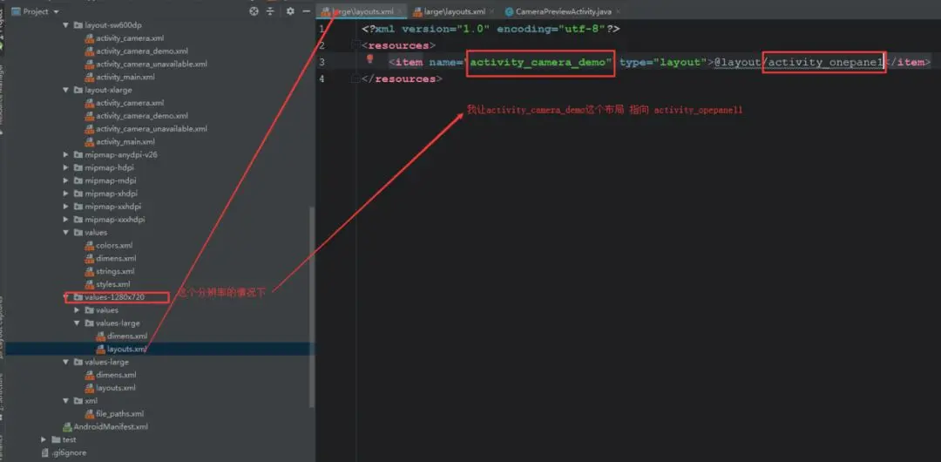The width and height of the screenshot is (941, 462).
Task: Click the closing '</resources>' tag on line 4
Action: point(402,78)
